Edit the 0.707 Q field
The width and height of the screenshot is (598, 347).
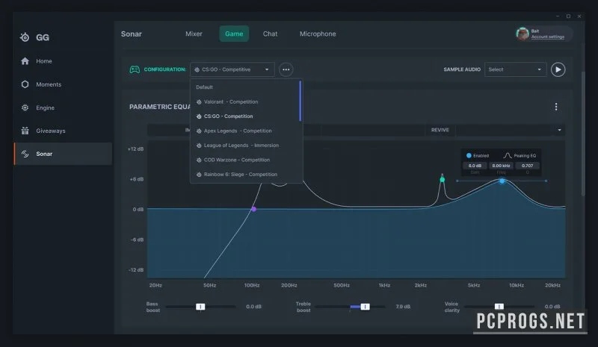point(528,166)
